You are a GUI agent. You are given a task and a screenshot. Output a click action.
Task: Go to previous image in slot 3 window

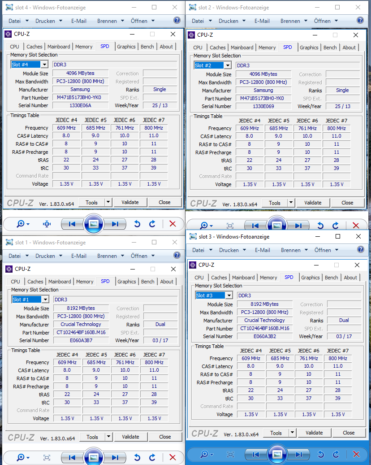click(256, 454)
